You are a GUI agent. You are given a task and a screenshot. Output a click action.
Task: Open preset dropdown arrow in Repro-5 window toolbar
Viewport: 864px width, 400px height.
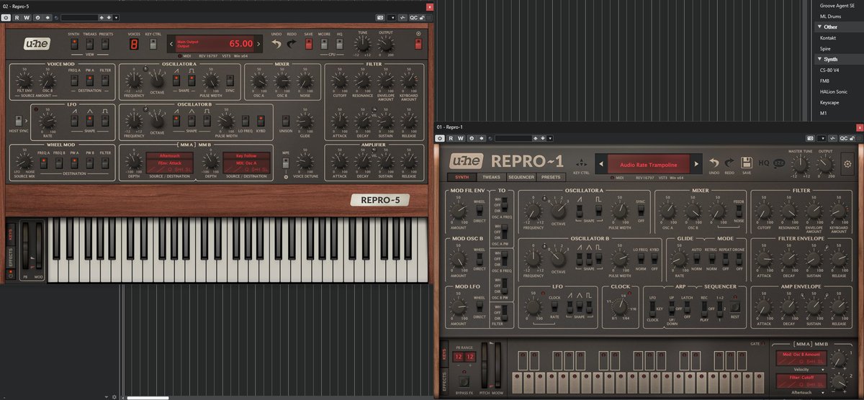[x=117, y=17]
